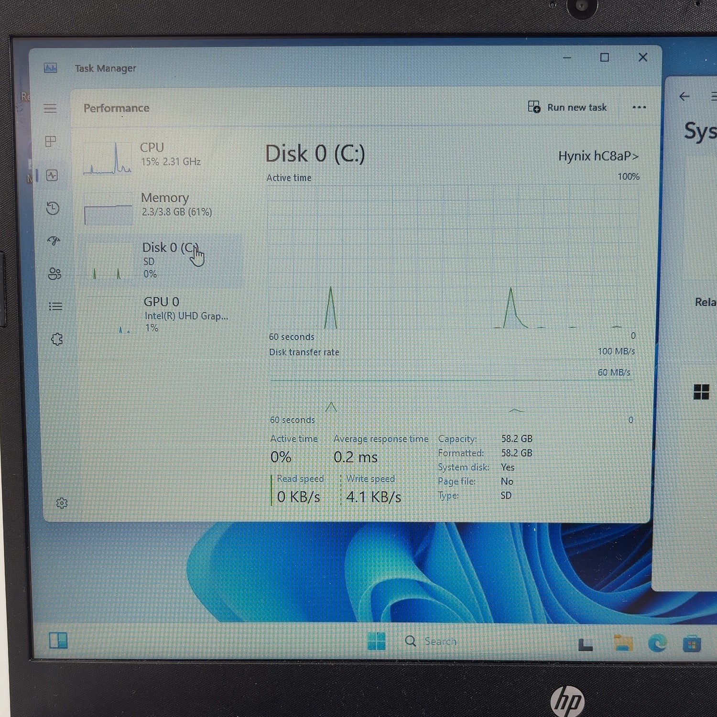
Task: Select the Performance page icon in sidebar
Action: pos(52,175)
